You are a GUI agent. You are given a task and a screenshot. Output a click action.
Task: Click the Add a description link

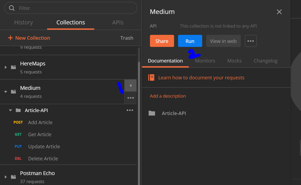point(168,96)
